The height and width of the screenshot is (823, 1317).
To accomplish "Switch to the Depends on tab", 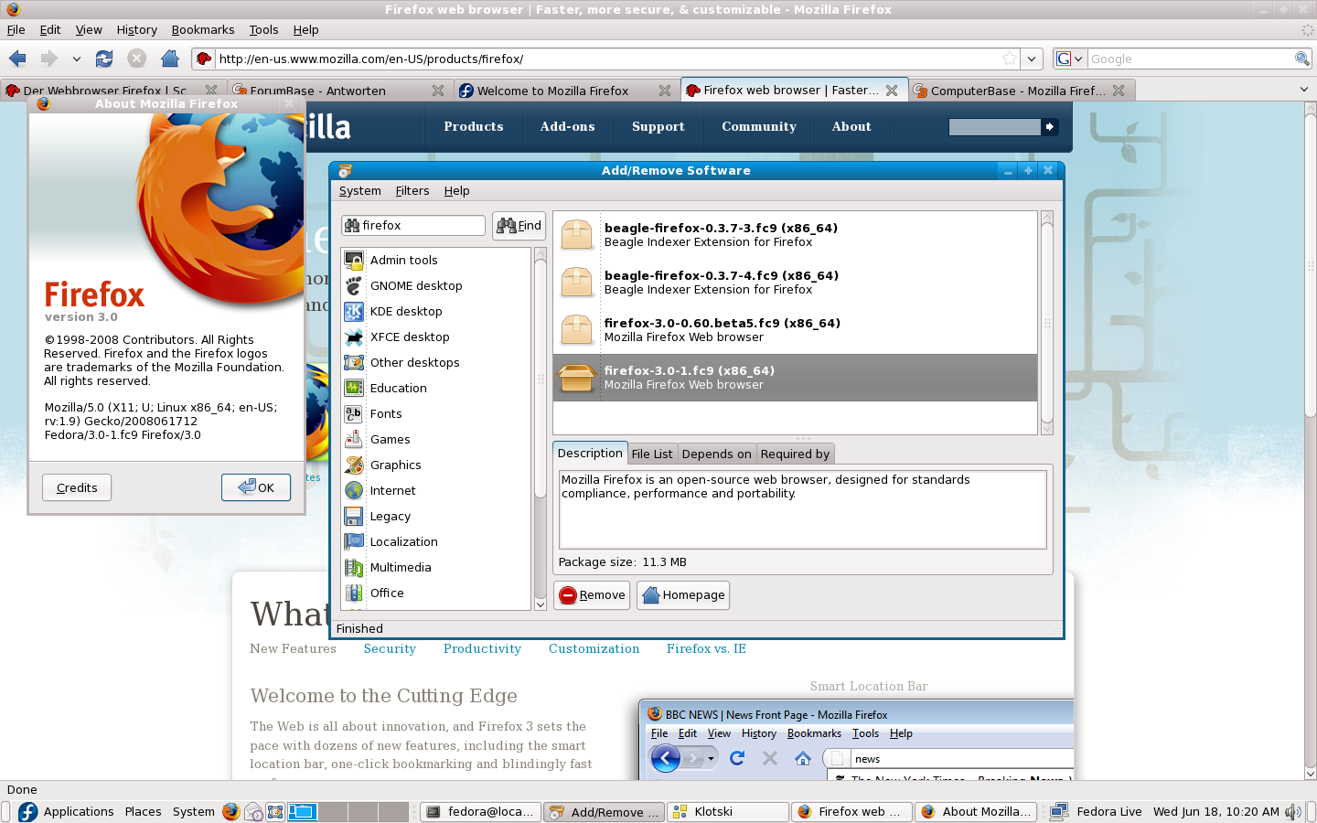I will point(716,454).
